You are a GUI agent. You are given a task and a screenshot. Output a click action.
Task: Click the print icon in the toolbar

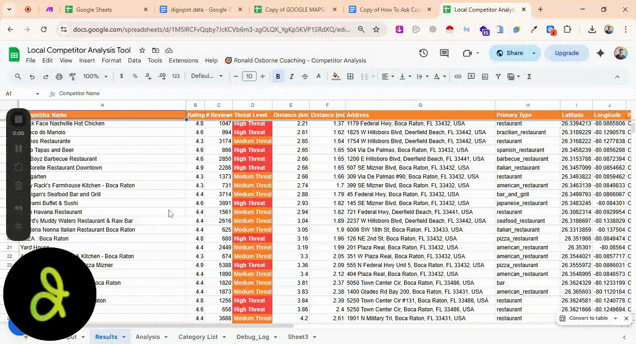(59, 76)
